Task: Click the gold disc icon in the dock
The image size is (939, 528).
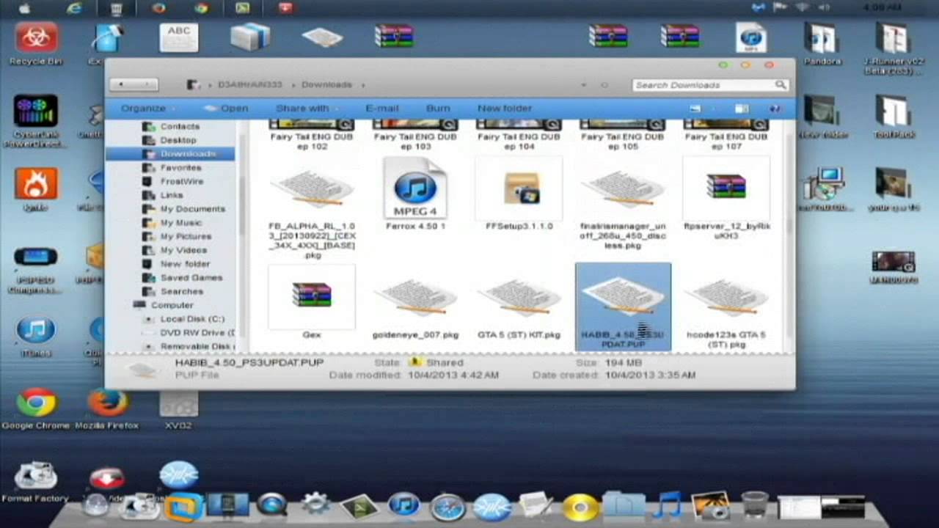Action: pos(580,507)
